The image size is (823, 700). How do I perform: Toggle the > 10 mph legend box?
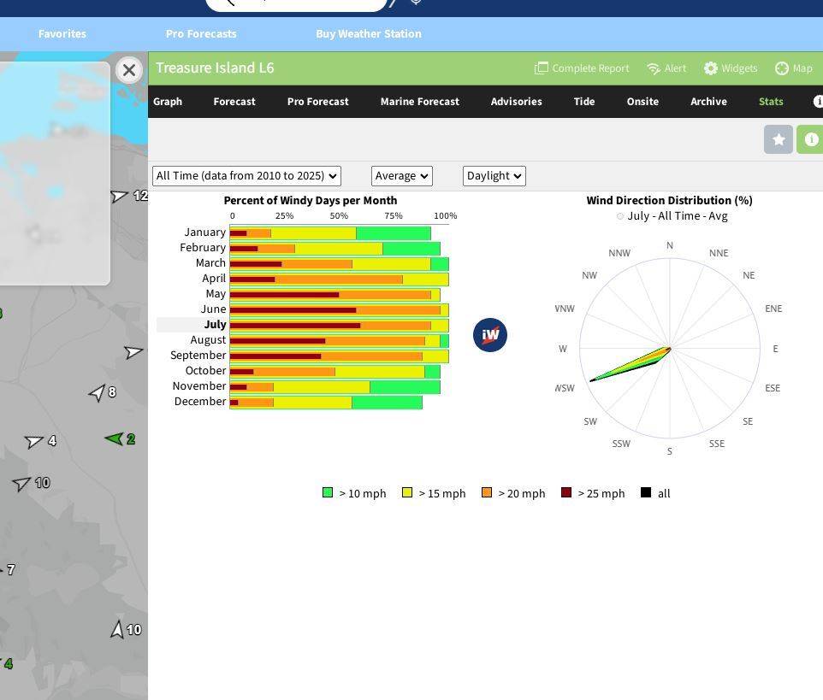pyautogui.click(x=328, y=492)
